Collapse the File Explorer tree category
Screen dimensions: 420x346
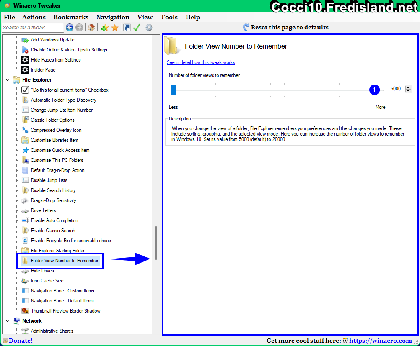tap(8, 80)
